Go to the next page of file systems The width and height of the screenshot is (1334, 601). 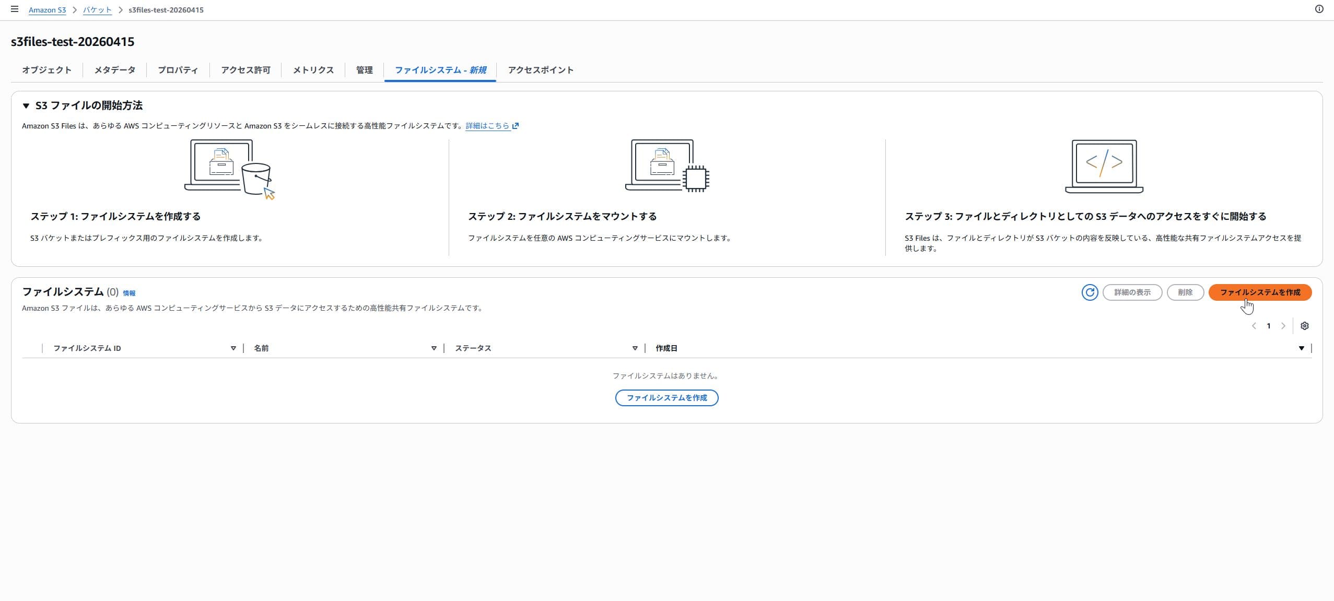coord(1284,325)
